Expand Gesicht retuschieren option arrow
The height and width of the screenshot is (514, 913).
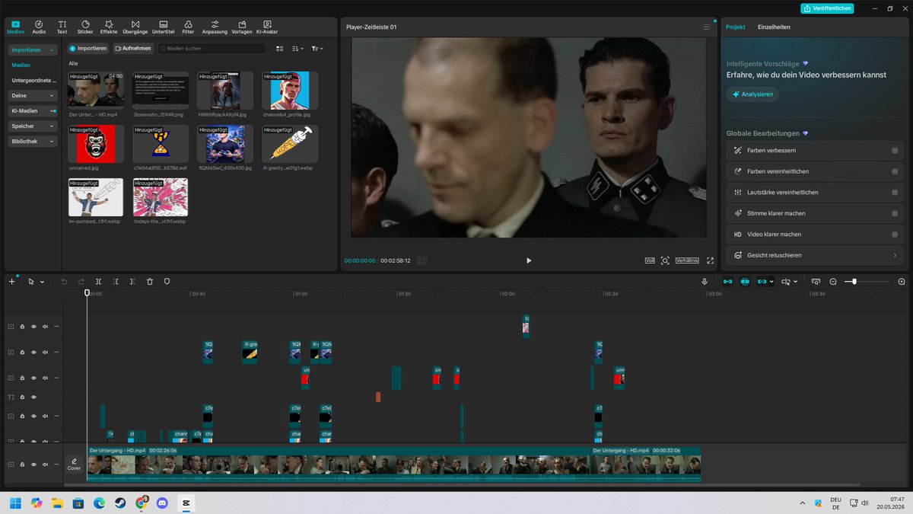pyautogui.click(x=895, y=255)
